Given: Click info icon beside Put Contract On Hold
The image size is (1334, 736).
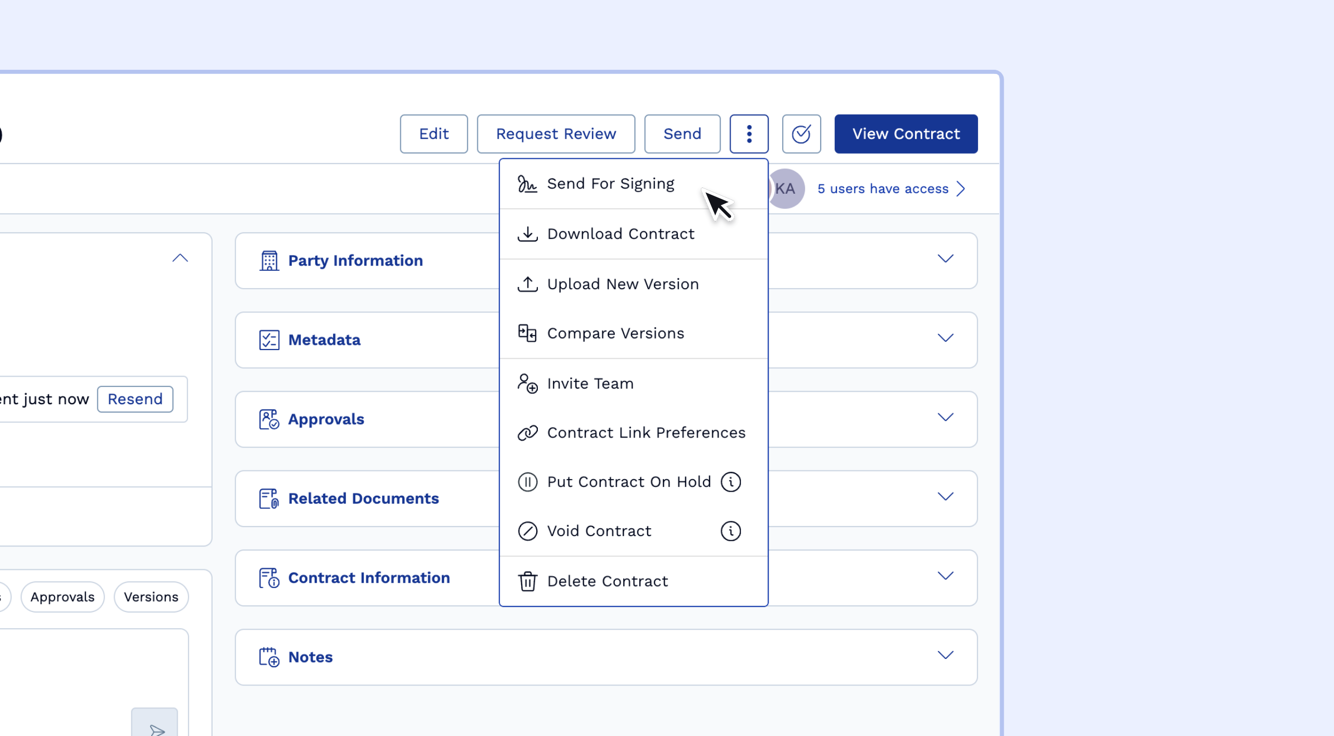Looking at the screenshot, I should pyautogui.click(x=731, y=482).
